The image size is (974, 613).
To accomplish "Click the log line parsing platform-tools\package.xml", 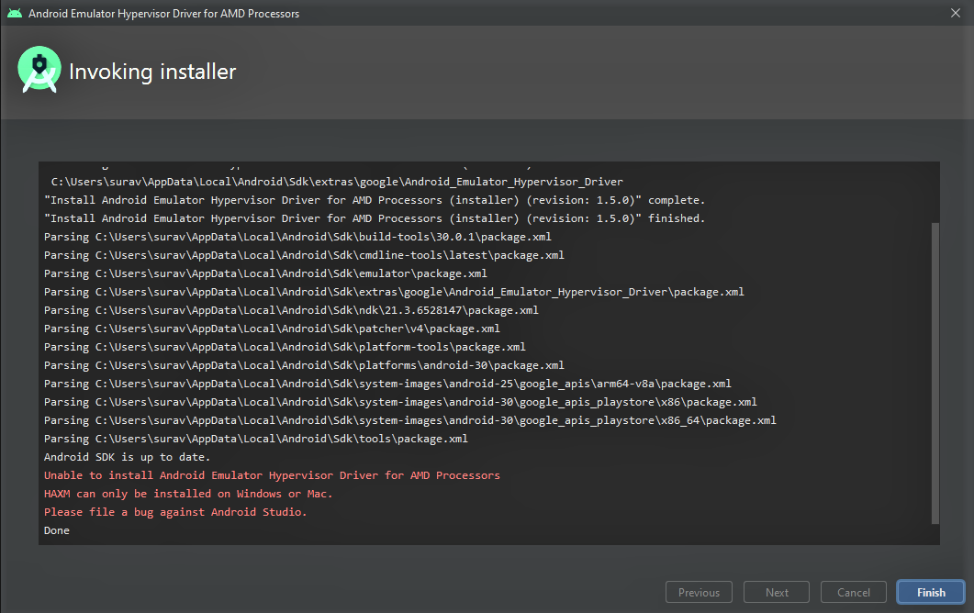I will [x=285, y=347].
